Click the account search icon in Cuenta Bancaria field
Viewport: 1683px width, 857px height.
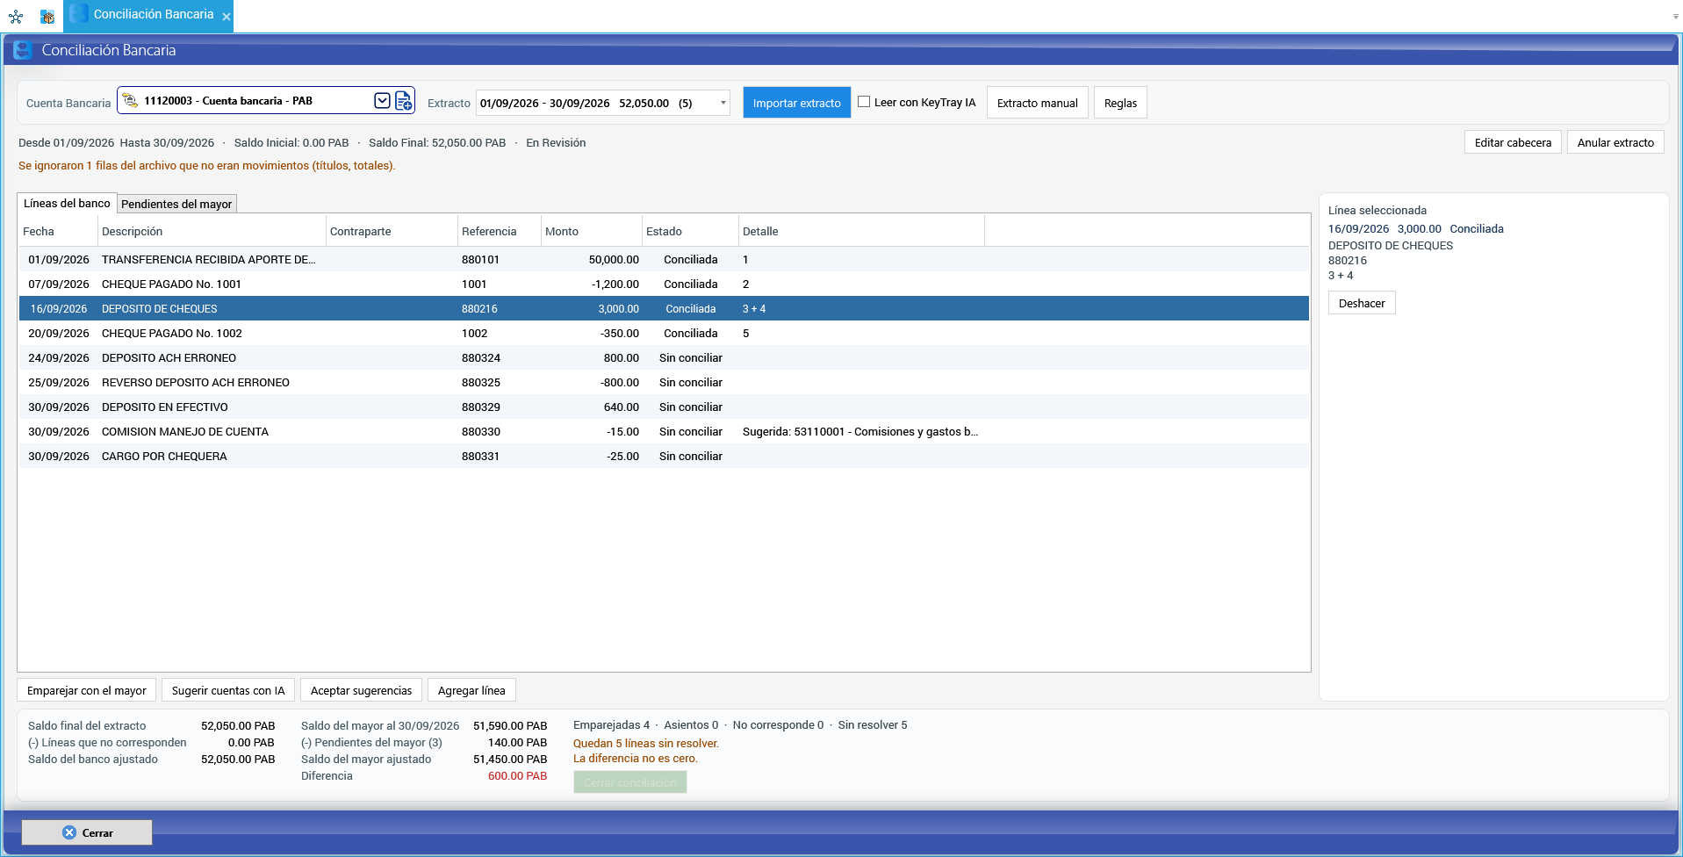coord(130,101)
